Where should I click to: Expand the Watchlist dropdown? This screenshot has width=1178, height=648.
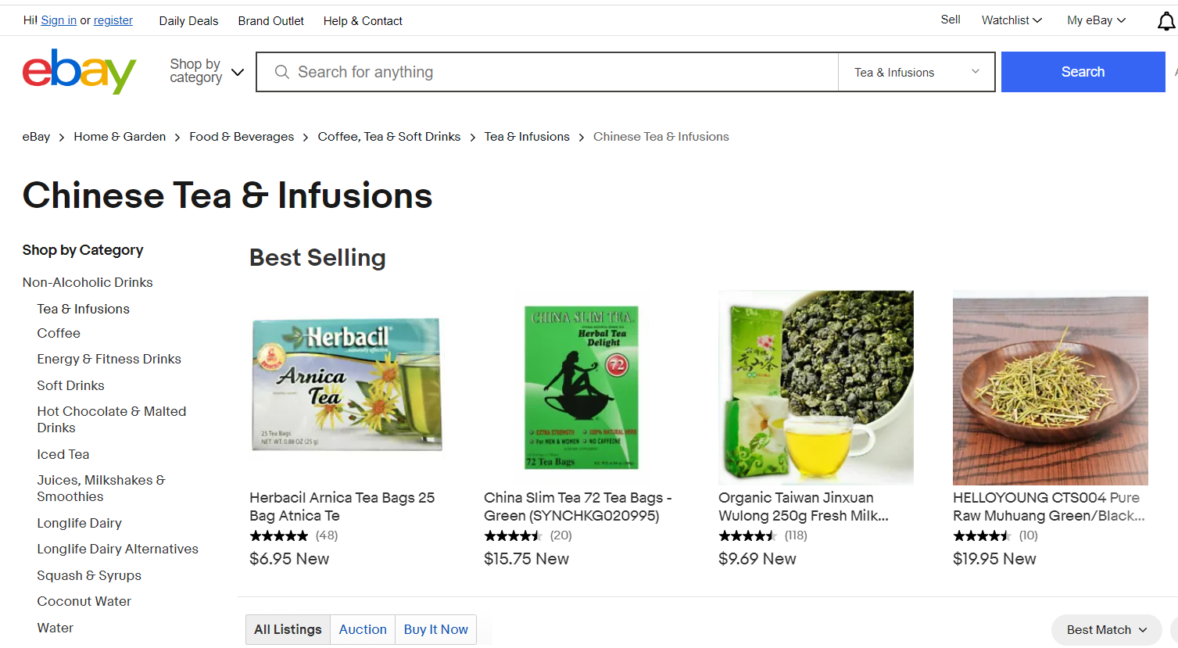tap(1011, 20)
